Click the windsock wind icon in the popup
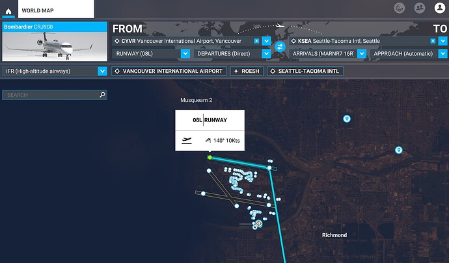Image resolution: width=449 pixels, height=263 pixels. pyautogui.click(x=208, y=140)
